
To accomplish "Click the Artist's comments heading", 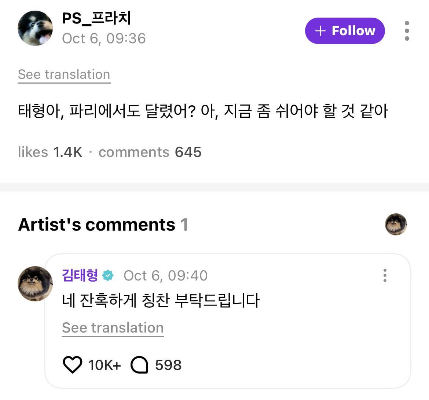I will tap(97, 224).
